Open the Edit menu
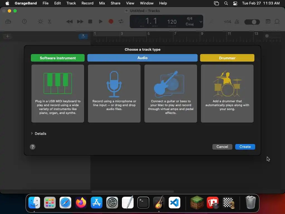Screen dimensions: 285x214 [x=57, y=3]
